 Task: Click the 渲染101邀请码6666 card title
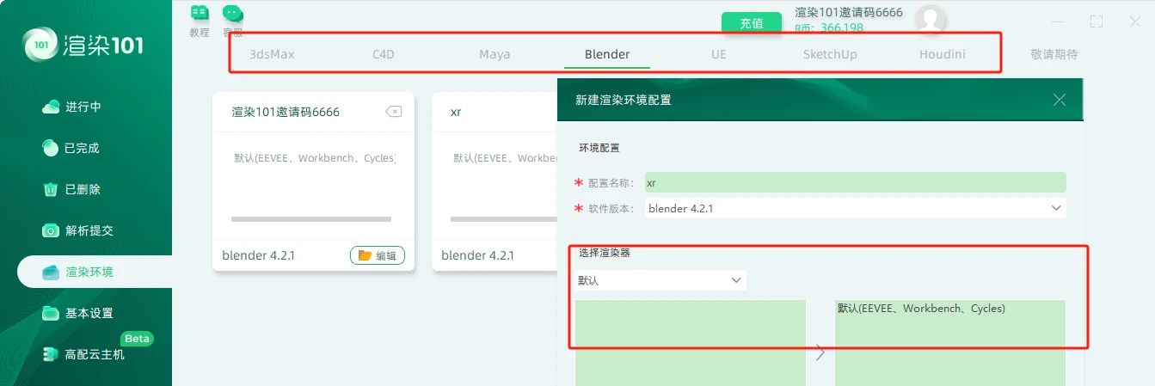pos(286,112)
